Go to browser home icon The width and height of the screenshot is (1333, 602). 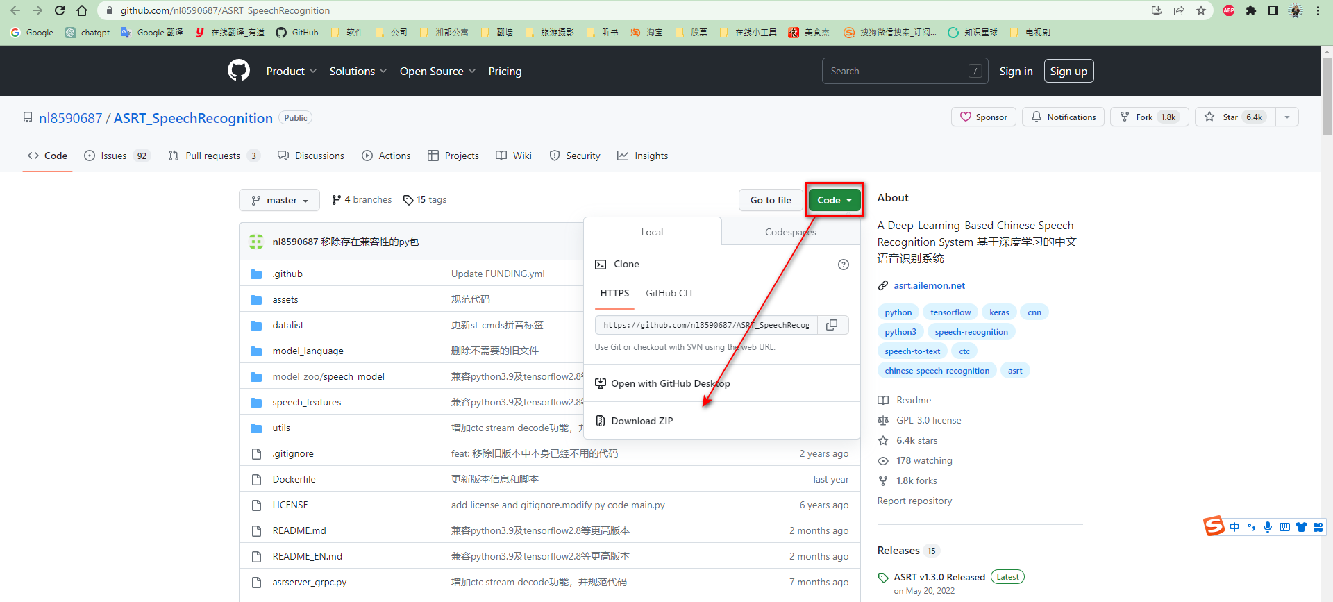tap(82, 10)
